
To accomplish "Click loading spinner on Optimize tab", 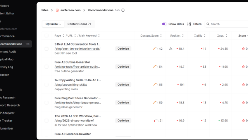I will [x=60, y=24].
